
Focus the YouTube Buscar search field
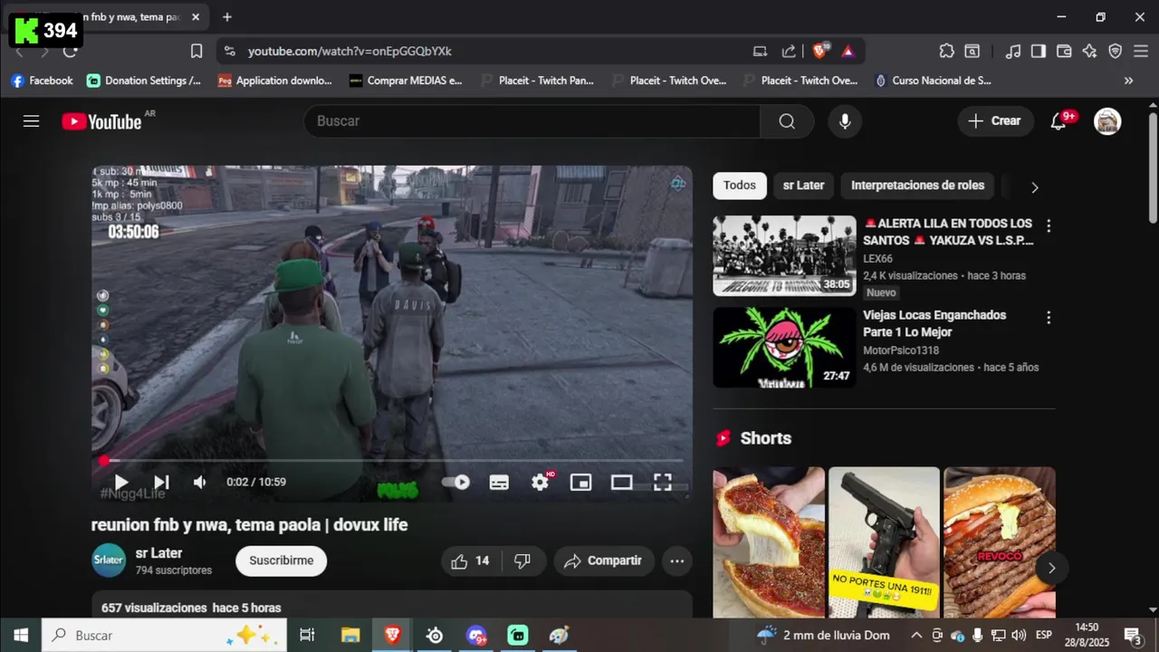point(532,121)
